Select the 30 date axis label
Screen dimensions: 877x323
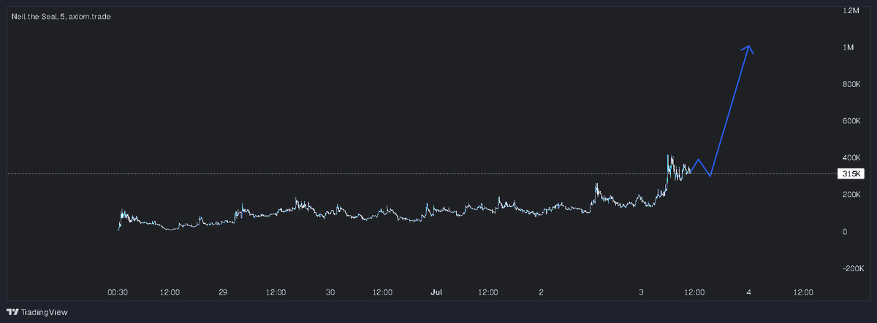click(330, 292)
